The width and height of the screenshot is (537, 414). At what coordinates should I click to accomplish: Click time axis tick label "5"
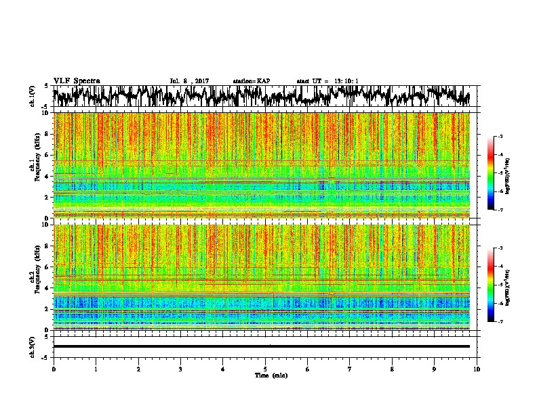point(265,369)
